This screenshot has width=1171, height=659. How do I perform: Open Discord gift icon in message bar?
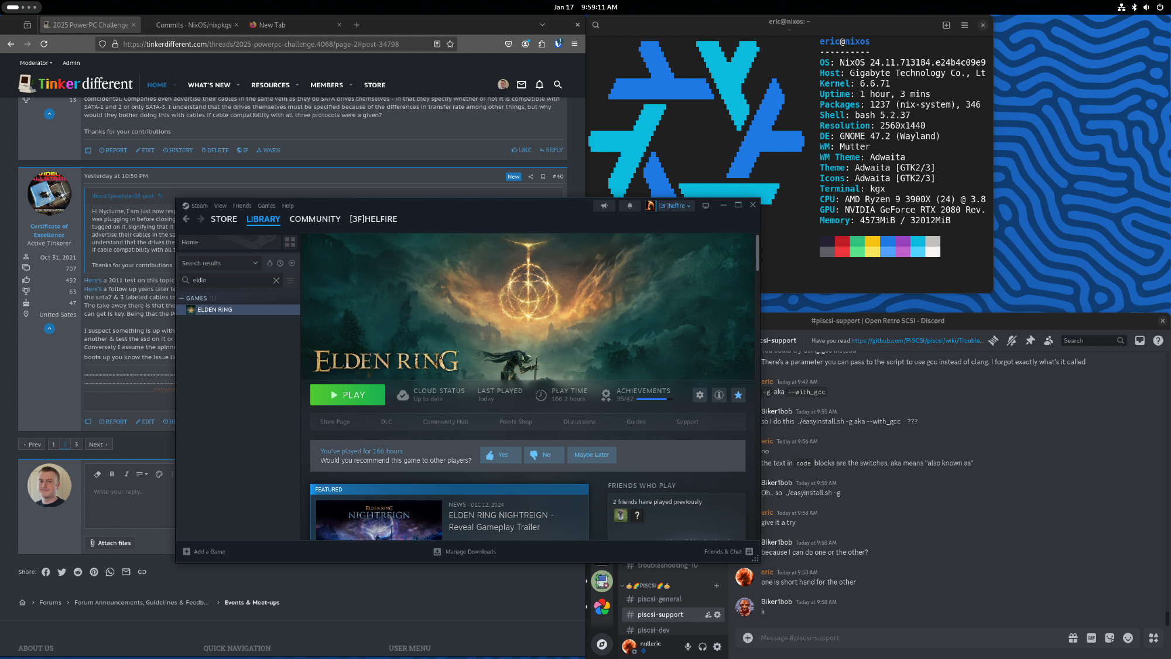(1073, 638)
